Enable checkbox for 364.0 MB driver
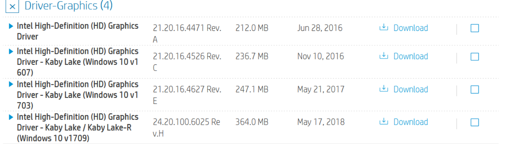 (475, 122)
